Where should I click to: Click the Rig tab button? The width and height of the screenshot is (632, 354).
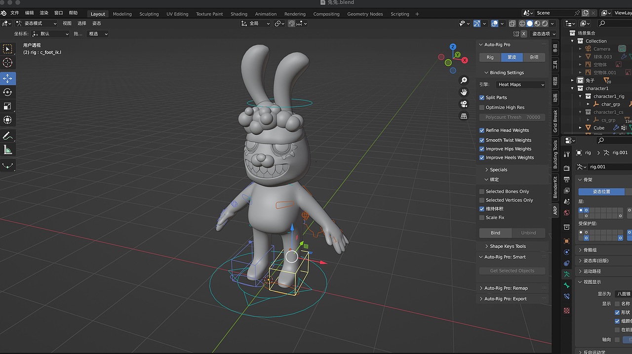(x=490, y=57)
